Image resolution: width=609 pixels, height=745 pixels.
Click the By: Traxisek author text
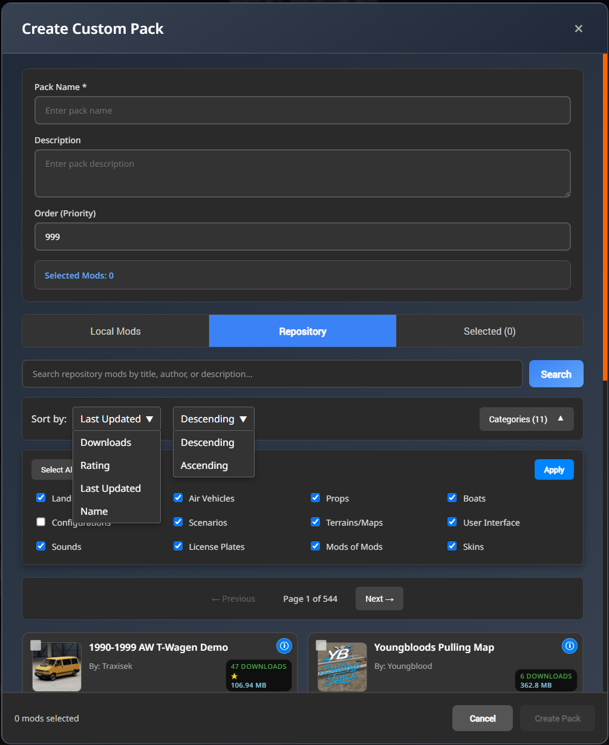111,666
